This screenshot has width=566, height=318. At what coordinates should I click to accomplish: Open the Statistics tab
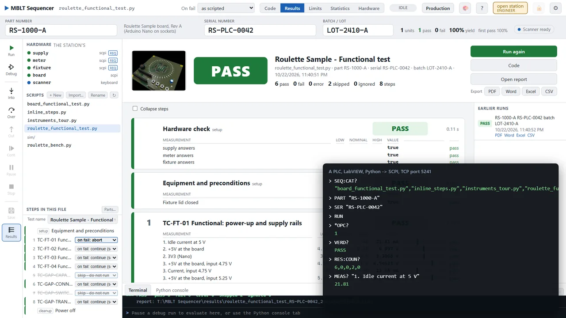[x=340, y=8]
